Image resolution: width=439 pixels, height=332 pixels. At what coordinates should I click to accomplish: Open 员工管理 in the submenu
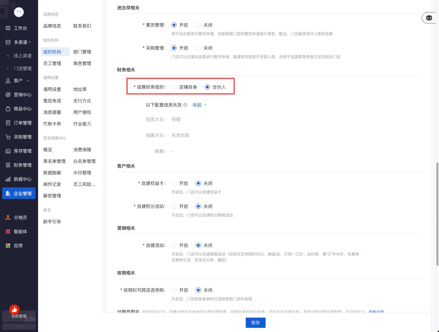(x=52, y=63)
